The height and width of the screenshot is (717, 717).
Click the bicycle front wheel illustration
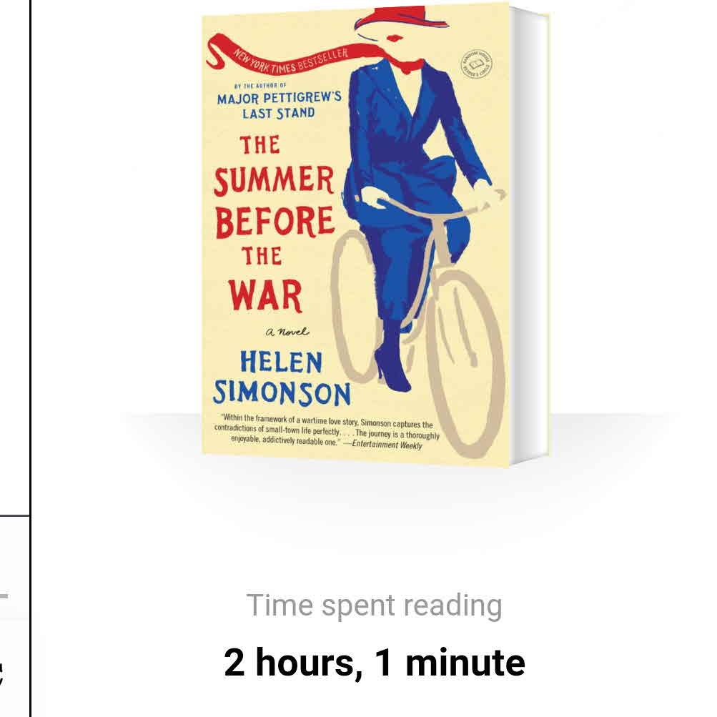click(x=466, y=363)
